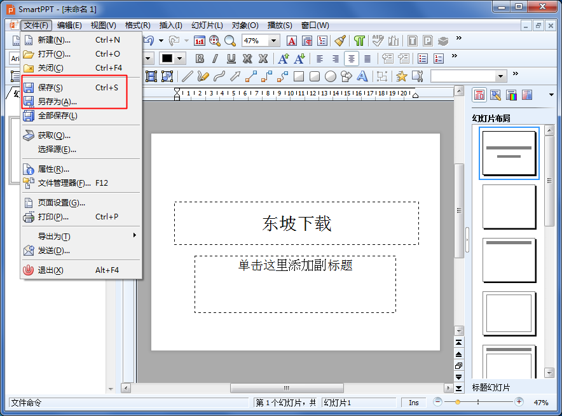Screen dimensions: 562x416
Task: Toggle underline formatting
Action: point(231,59)
